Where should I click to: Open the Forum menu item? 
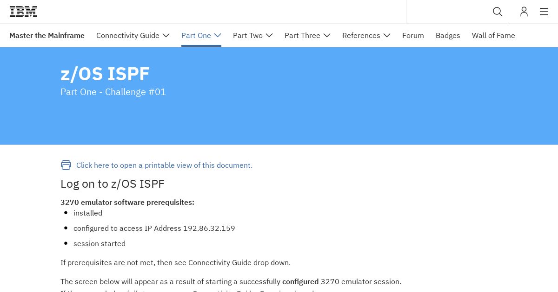[413, 35]
